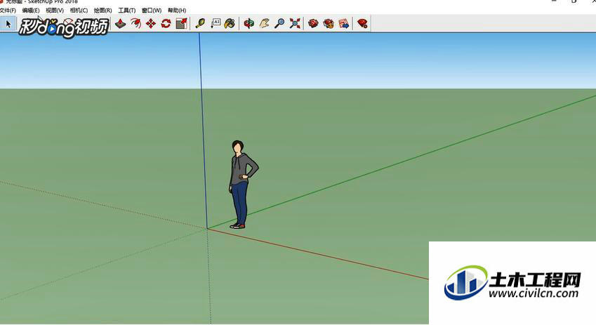
Task: Select the Scale tool
Action: [181, 24]
